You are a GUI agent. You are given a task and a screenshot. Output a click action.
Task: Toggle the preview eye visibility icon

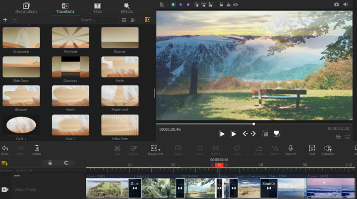(236, 4)
